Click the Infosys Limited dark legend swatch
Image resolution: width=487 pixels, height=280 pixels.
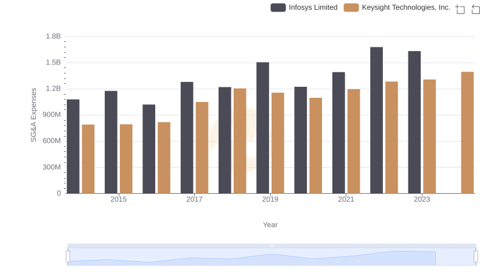[278, 7]
